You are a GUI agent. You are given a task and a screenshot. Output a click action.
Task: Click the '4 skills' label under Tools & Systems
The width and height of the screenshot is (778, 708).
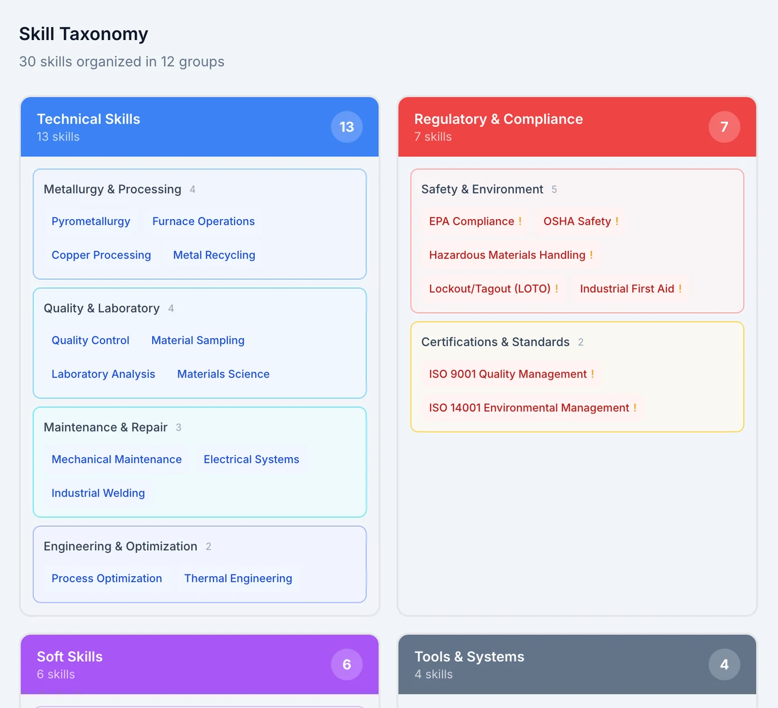pos(433,675)
